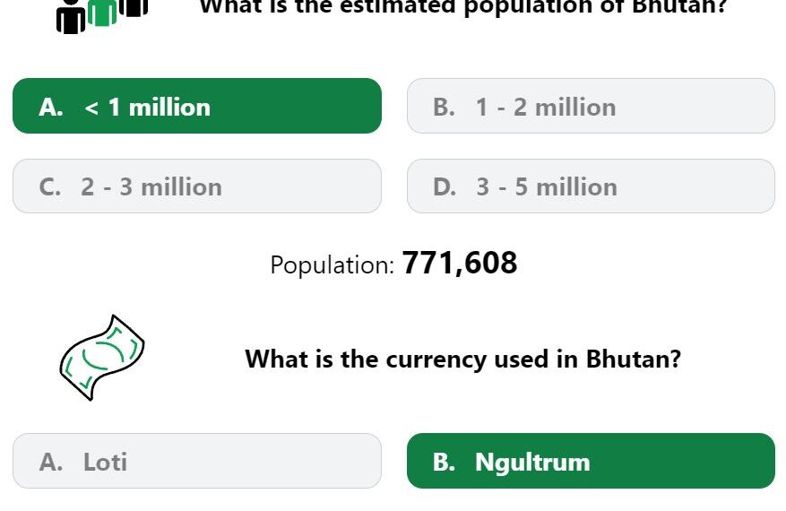786x511 pixels.
Task: Click the population figure 771,608
Action: point(459,263)
